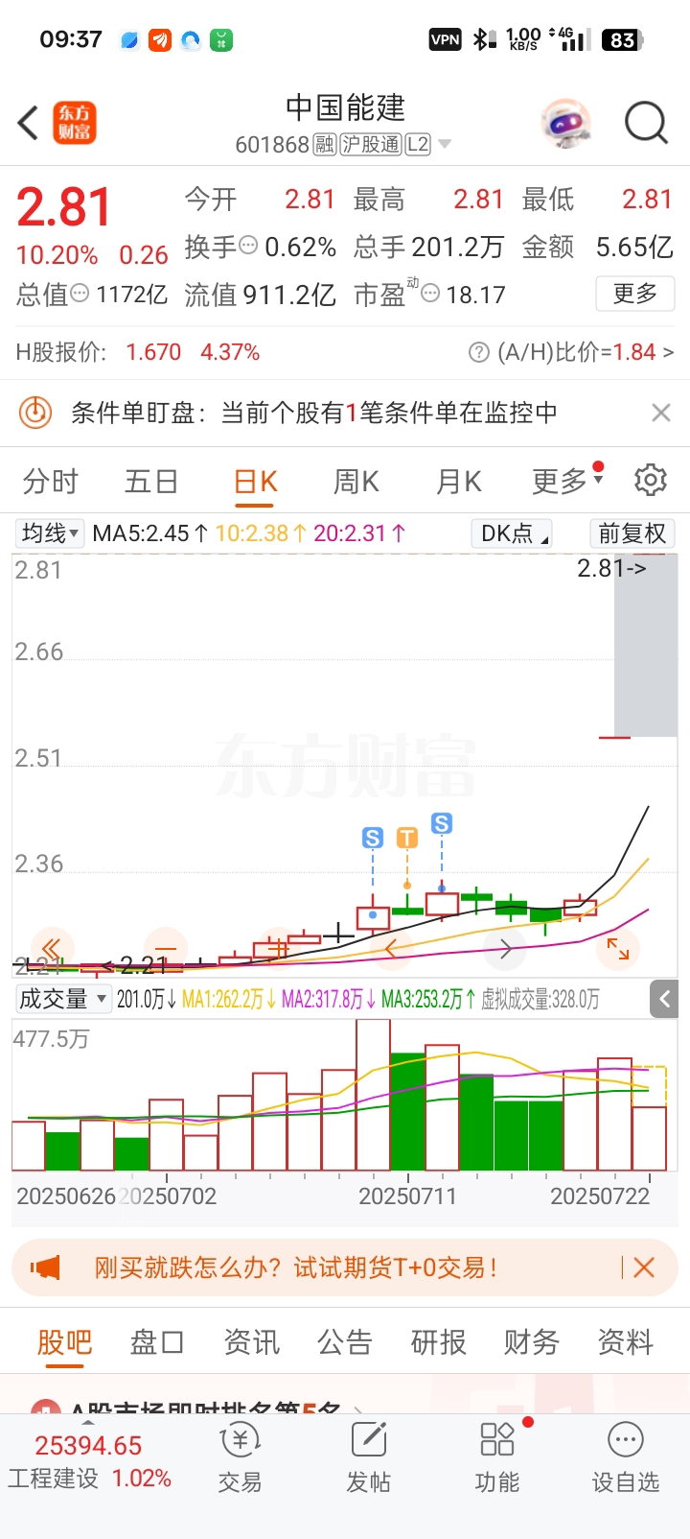Tap the H股报价 1.670 value
The height and width of the screenshot is (1539, 690).
point(153,353)
